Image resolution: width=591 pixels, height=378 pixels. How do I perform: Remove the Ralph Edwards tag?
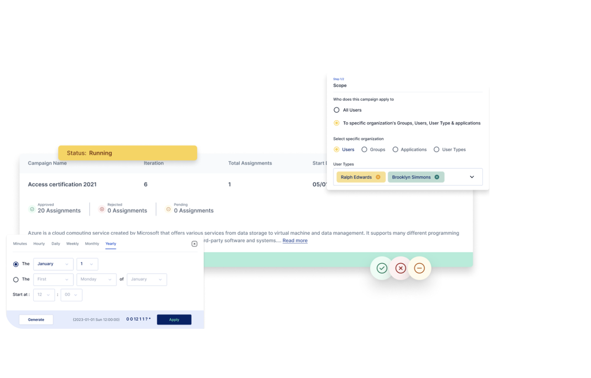point(378,177)
